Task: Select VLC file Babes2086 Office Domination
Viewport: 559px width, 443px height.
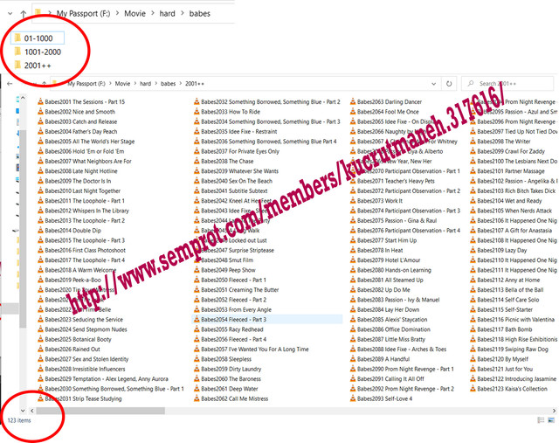Action: [390, 329]
